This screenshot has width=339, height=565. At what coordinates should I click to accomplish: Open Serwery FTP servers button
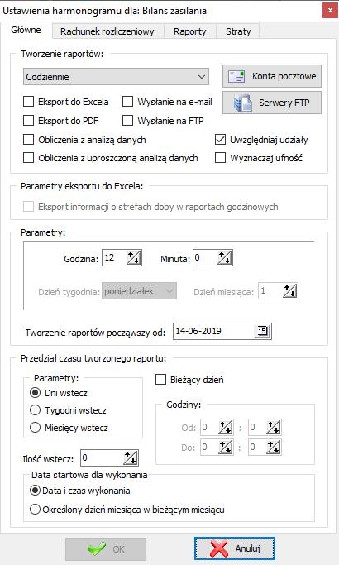[x=272, y=103]
